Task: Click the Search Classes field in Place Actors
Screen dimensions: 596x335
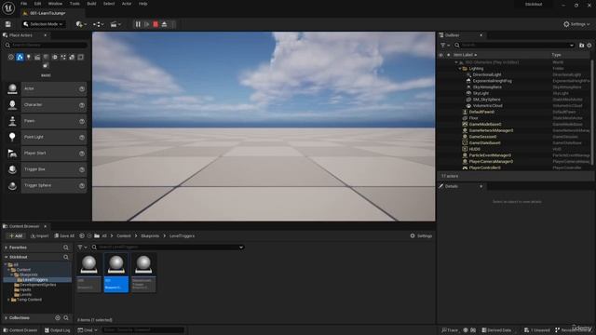Action: (x=46, y=46)
